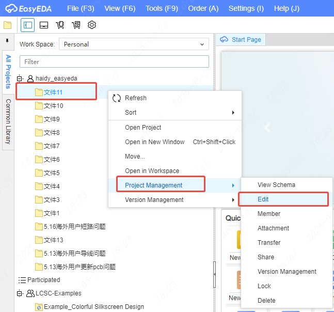Open settings via the gear icon
Screen dimensions: 334x312
[x=92, y=25]
